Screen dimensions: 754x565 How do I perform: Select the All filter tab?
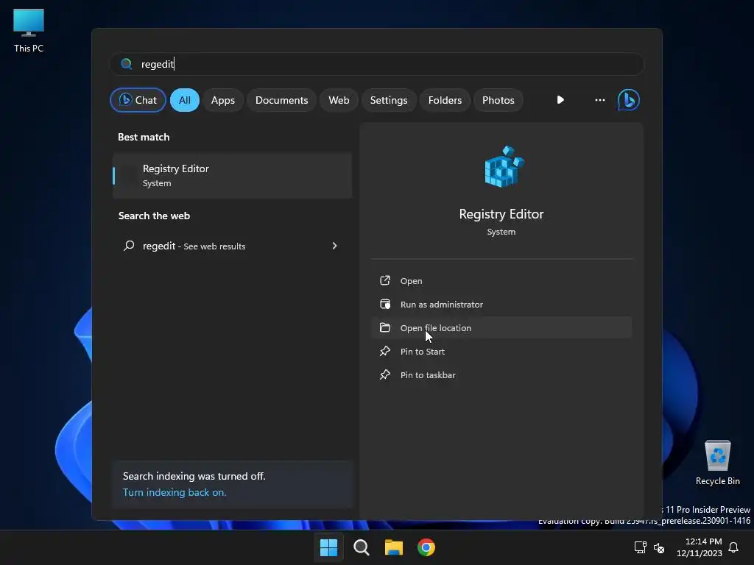[x=185, y=100]
